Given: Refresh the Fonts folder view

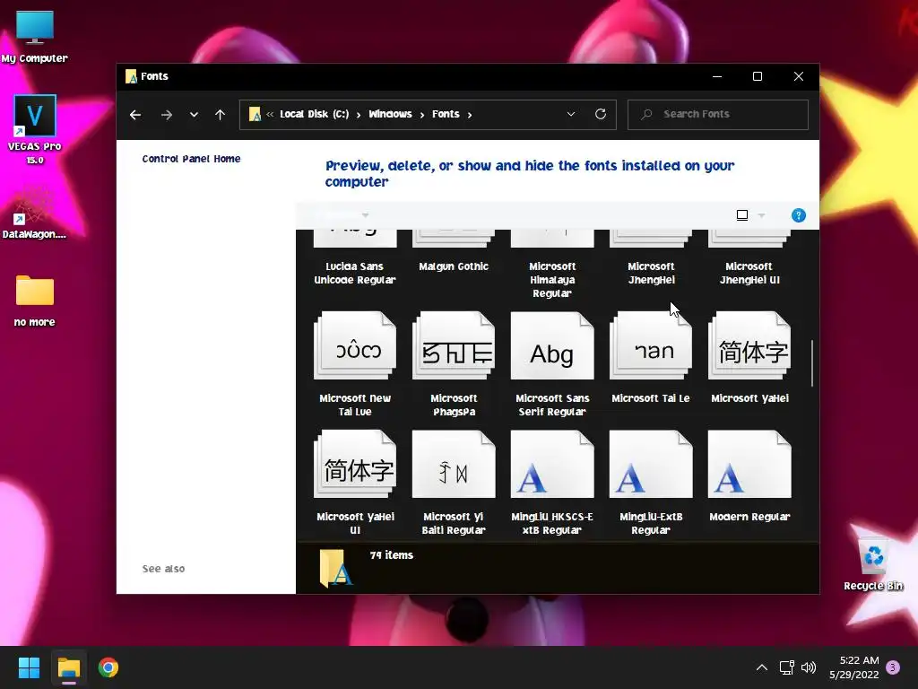Looking at the screenshot, I should (x=601, y=114).
